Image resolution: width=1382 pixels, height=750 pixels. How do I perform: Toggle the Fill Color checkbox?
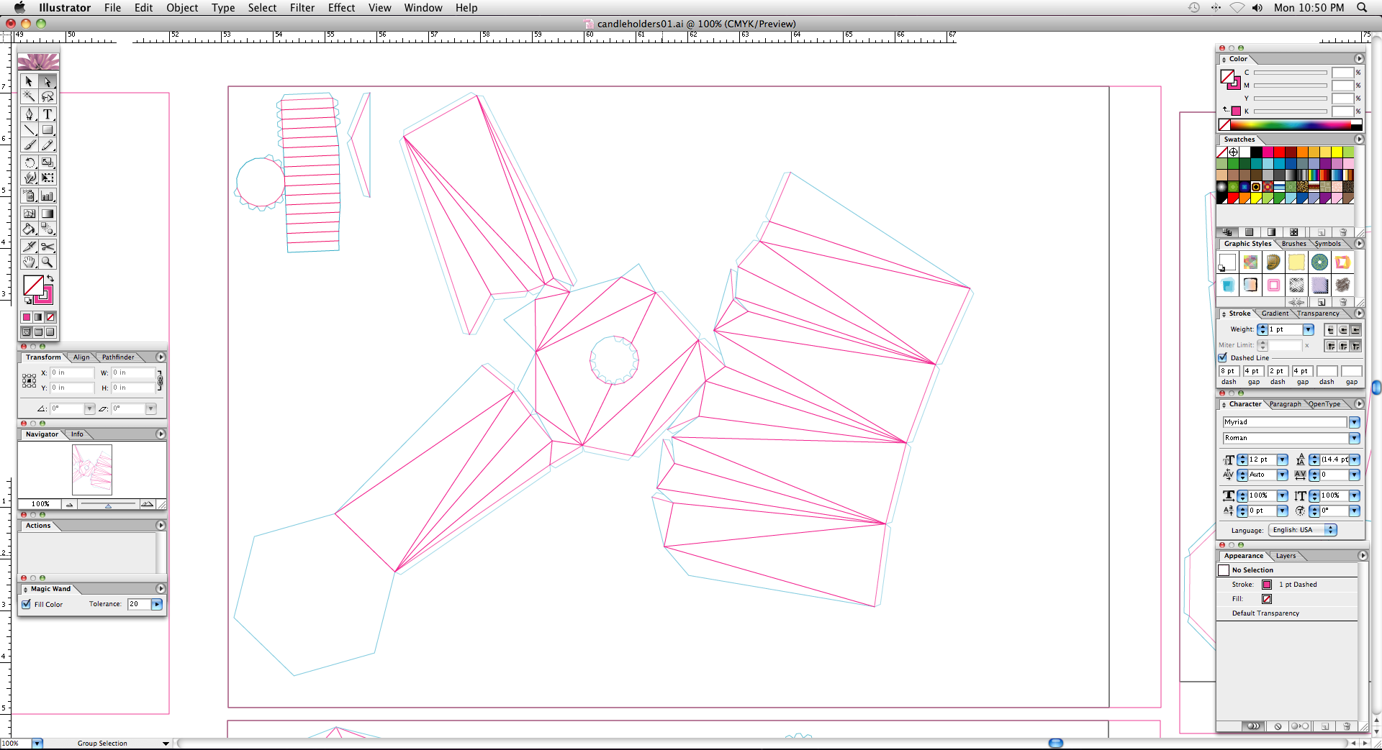tap(27, 604)
